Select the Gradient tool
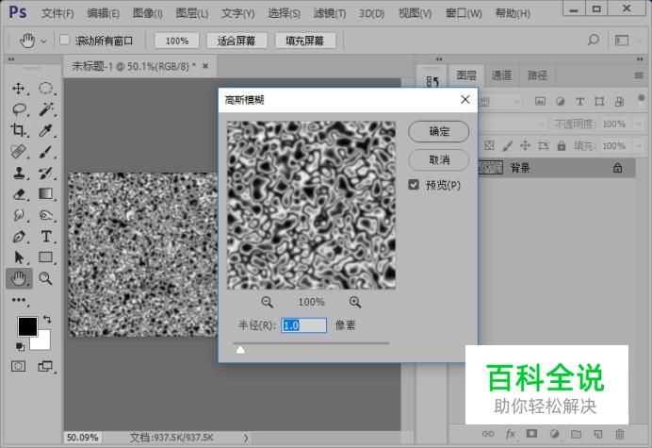Image resolution: width=652 pixels, height=448 pixels. pyautogui.click(x=45, y=193)
